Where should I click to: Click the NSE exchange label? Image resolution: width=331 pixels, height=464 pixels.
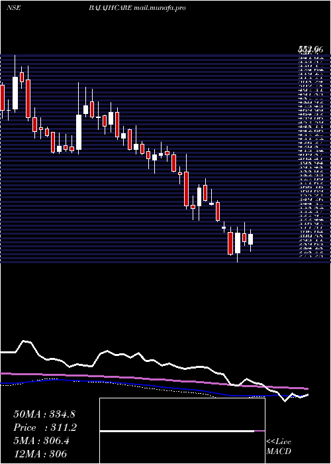(14, 8)
